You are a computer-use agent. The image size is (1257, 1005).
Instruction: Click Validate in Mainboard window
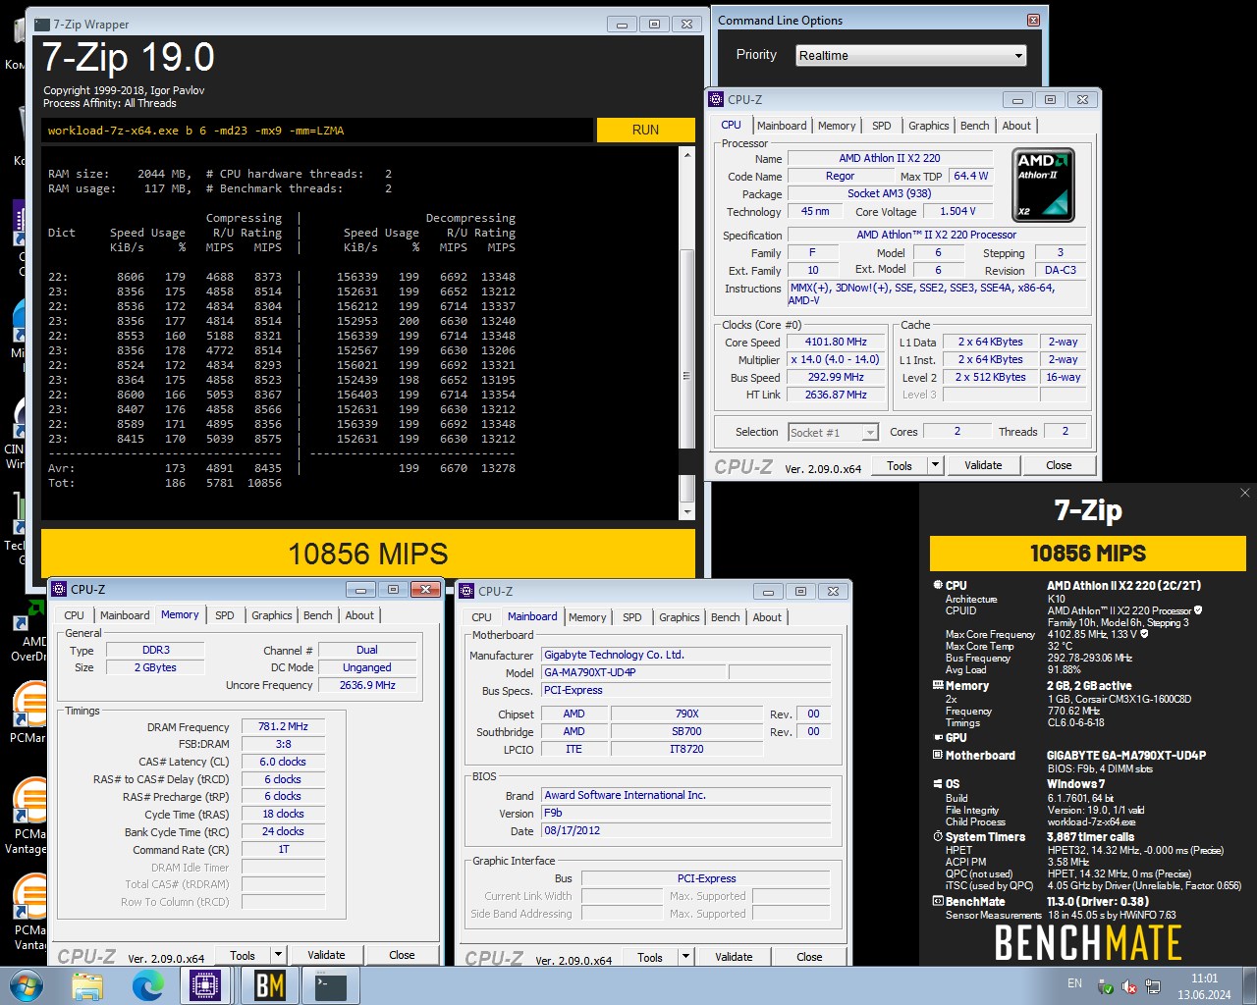point(734,957)
